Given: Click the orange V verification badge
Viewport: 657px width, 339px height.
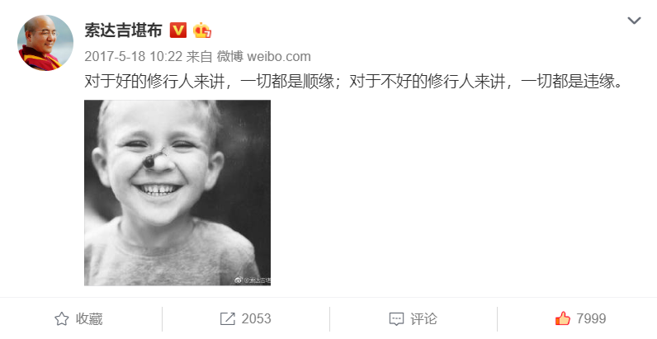Looking at the screenshot, I should tap(178, 31).
